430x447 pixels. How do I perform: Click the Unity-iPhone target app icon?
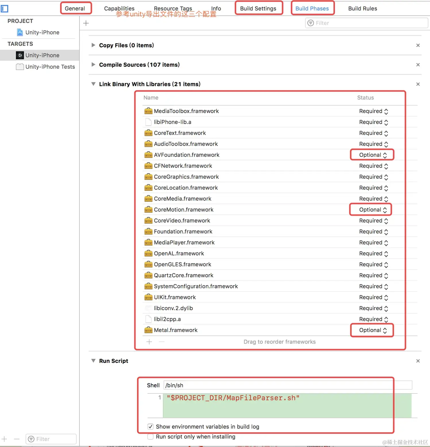(x=20, y=55)
